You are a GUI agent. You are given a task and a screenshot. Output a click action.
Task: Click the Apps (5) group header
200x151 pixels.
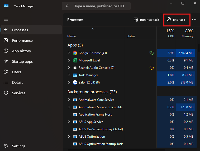coord(75,45)
